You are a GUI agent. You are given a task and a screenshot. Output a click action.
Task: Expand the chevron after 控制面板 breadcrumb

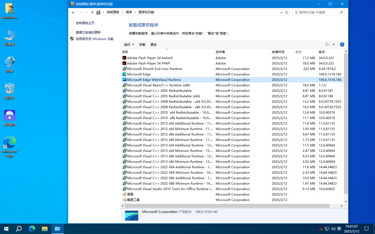[122, 12]
